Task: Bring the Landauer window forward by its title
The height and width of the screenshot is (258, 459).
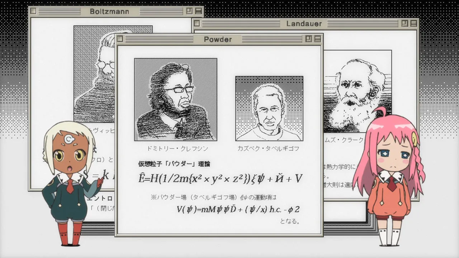Action: [304, 24]
